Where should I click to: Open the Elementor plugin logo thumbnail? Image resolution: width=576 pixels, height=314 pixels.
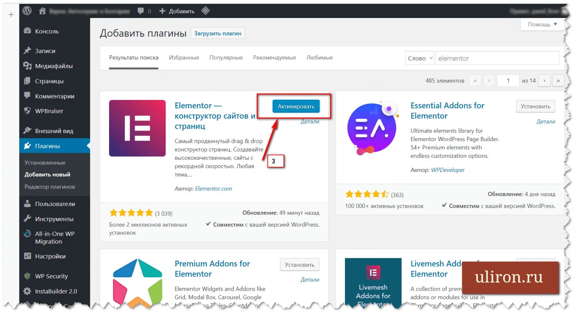(138, 128)
